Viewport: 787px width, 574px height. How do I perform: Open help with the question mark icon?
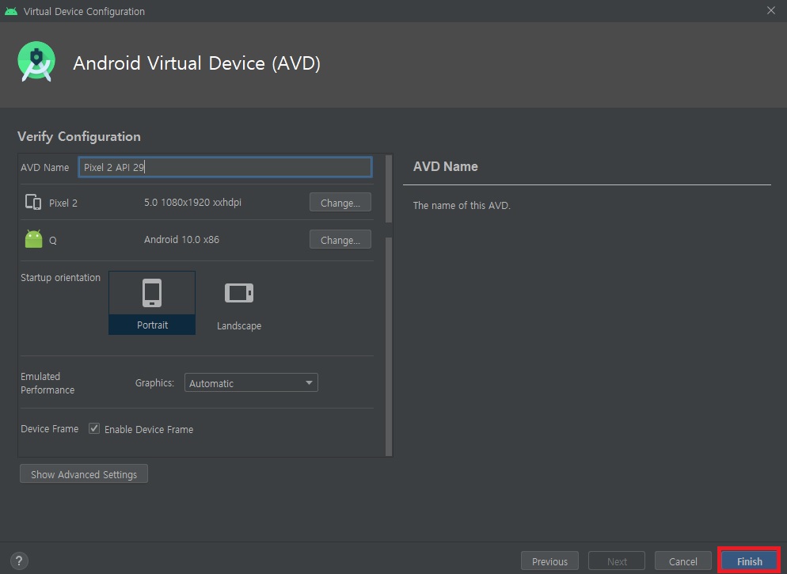tap(19, 561)
